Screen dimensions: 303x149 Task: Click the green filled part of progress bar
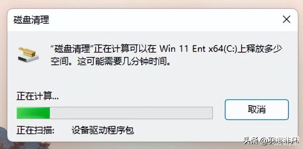[x=33, y=113]
